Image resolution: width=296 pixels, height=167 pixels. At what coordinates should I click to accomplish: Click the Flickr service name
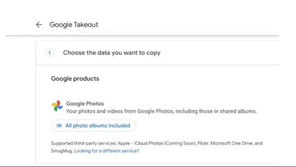[x=203, y=143]
